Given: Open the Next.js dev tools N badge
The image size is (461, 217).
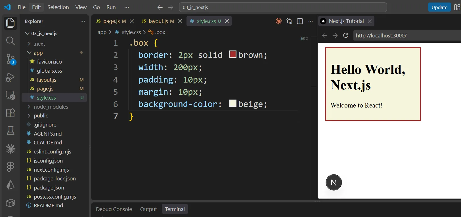Looking at the screenshot, I should (x=334, y=182).
